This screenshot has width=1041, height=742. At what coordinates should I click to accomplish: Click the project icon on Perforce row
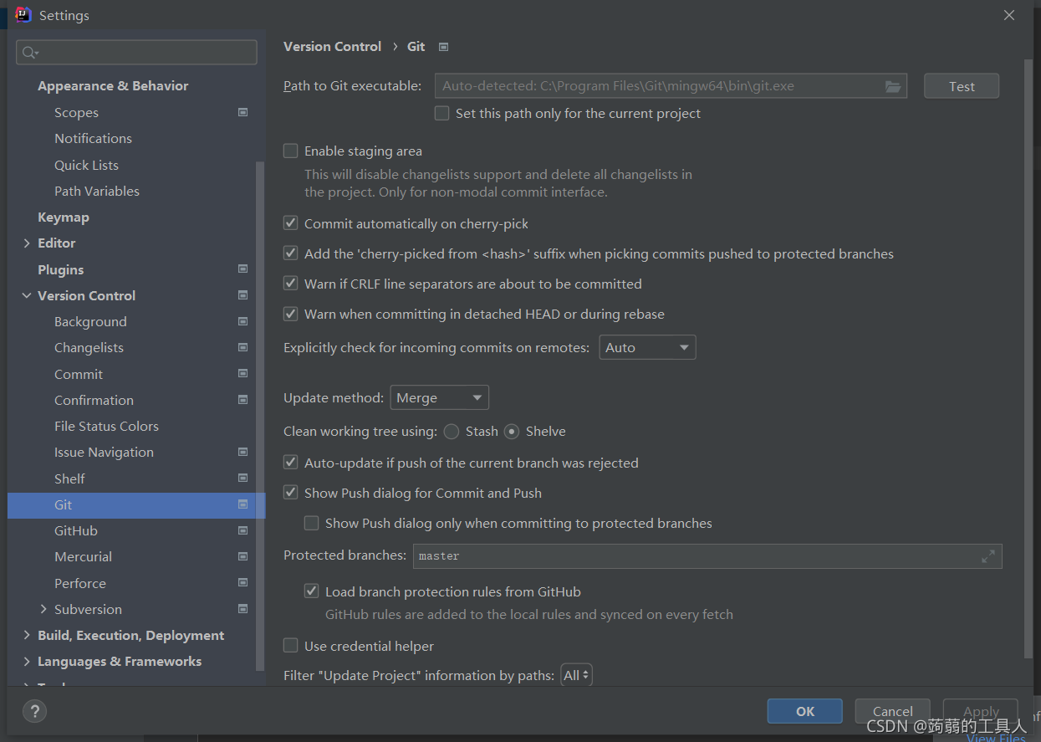243,583
